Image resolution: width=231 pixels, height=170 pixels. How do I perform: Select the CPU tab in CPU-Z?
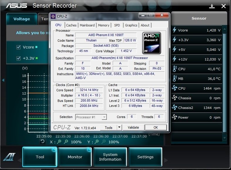[58, 25]
